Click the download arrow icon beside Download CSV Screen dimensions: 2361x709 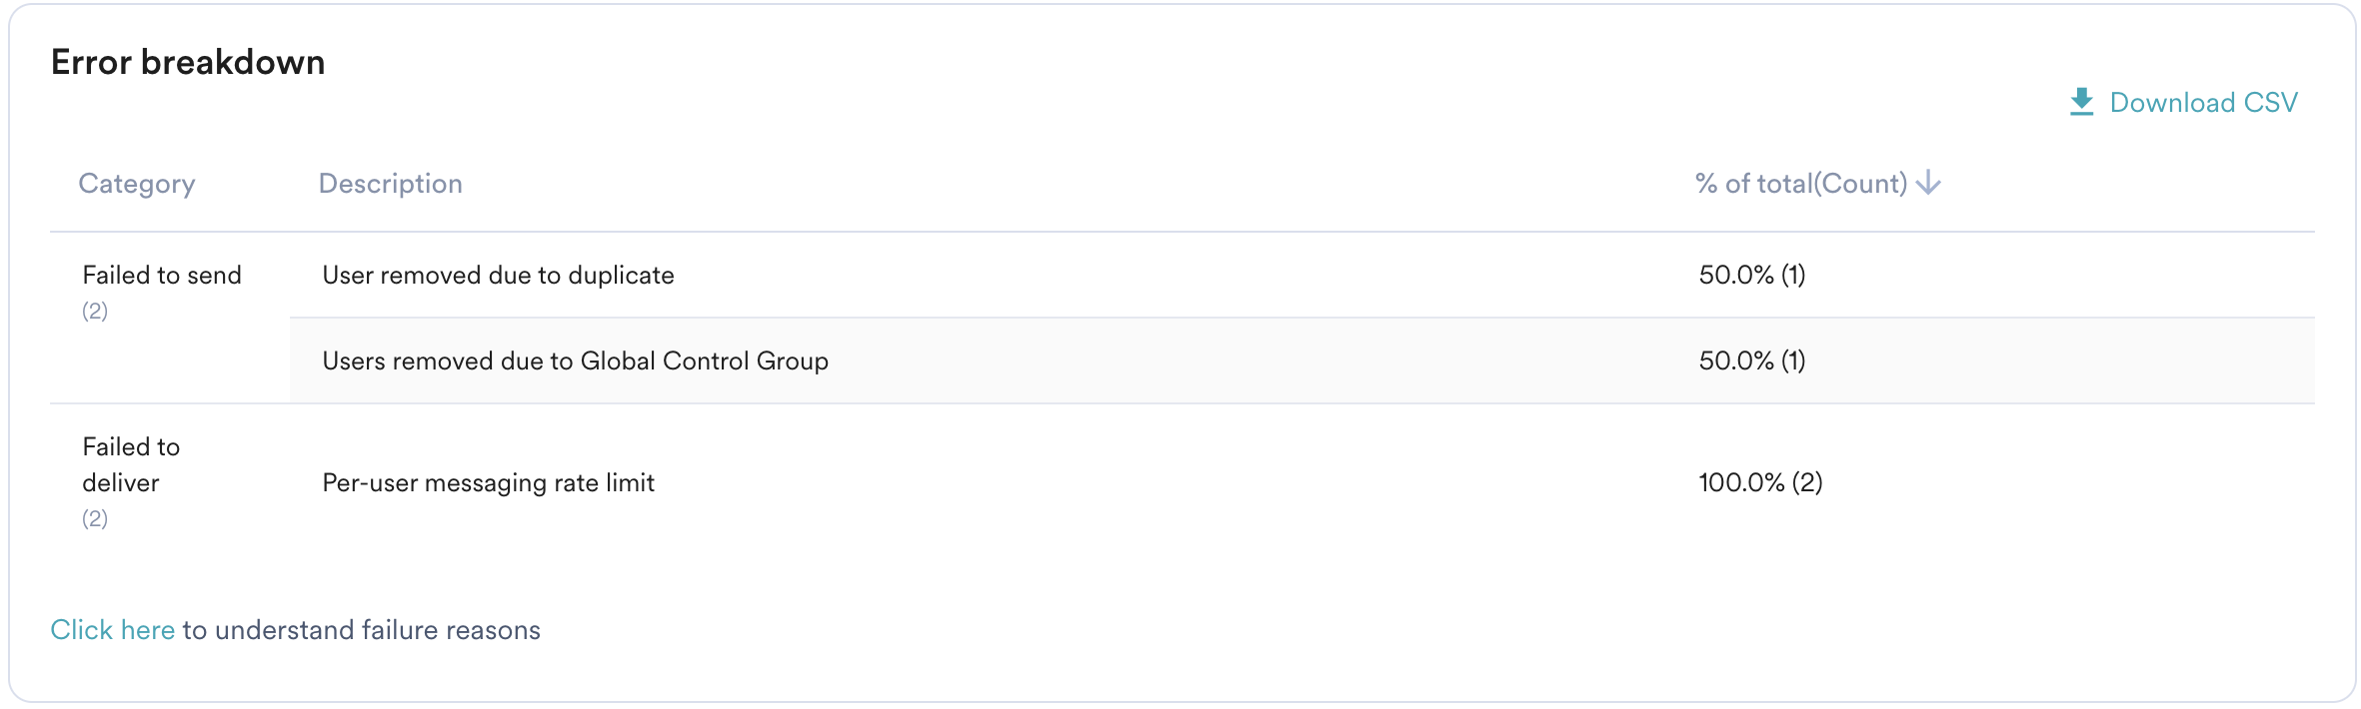pos(2084,100)
